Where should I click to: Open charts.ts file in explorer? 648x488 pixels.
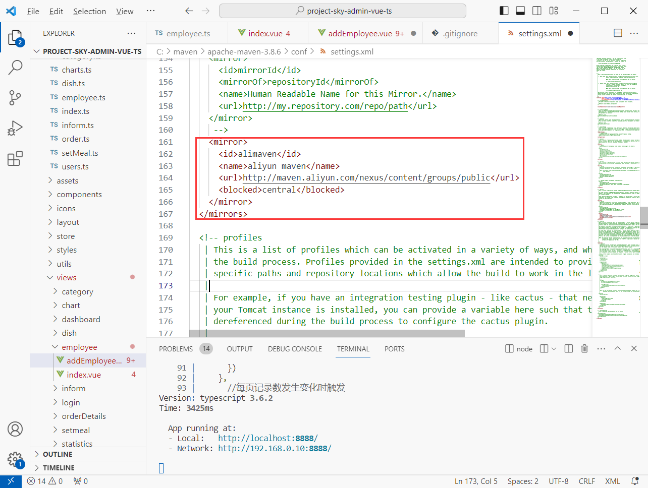(88, 70)
